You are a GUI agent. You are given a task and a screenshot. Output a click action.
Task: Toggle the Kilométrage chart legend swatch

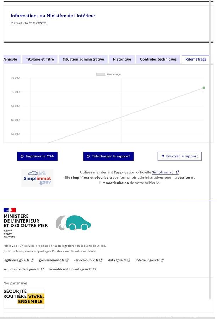(101, 74)
